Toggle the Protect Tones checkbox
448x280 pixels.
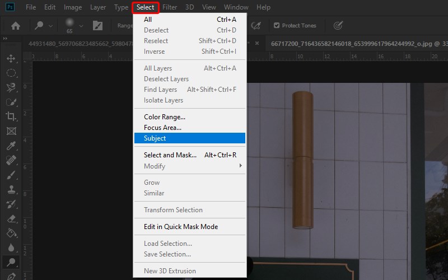(277, 25)
